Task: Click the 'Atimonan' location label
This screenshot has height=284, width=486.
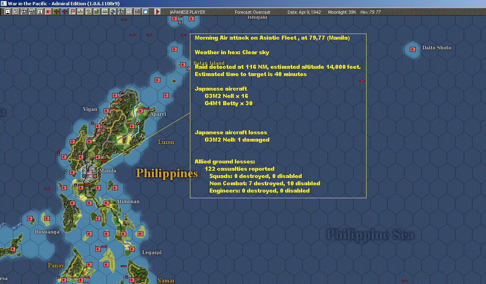Action: pos(128,201)
